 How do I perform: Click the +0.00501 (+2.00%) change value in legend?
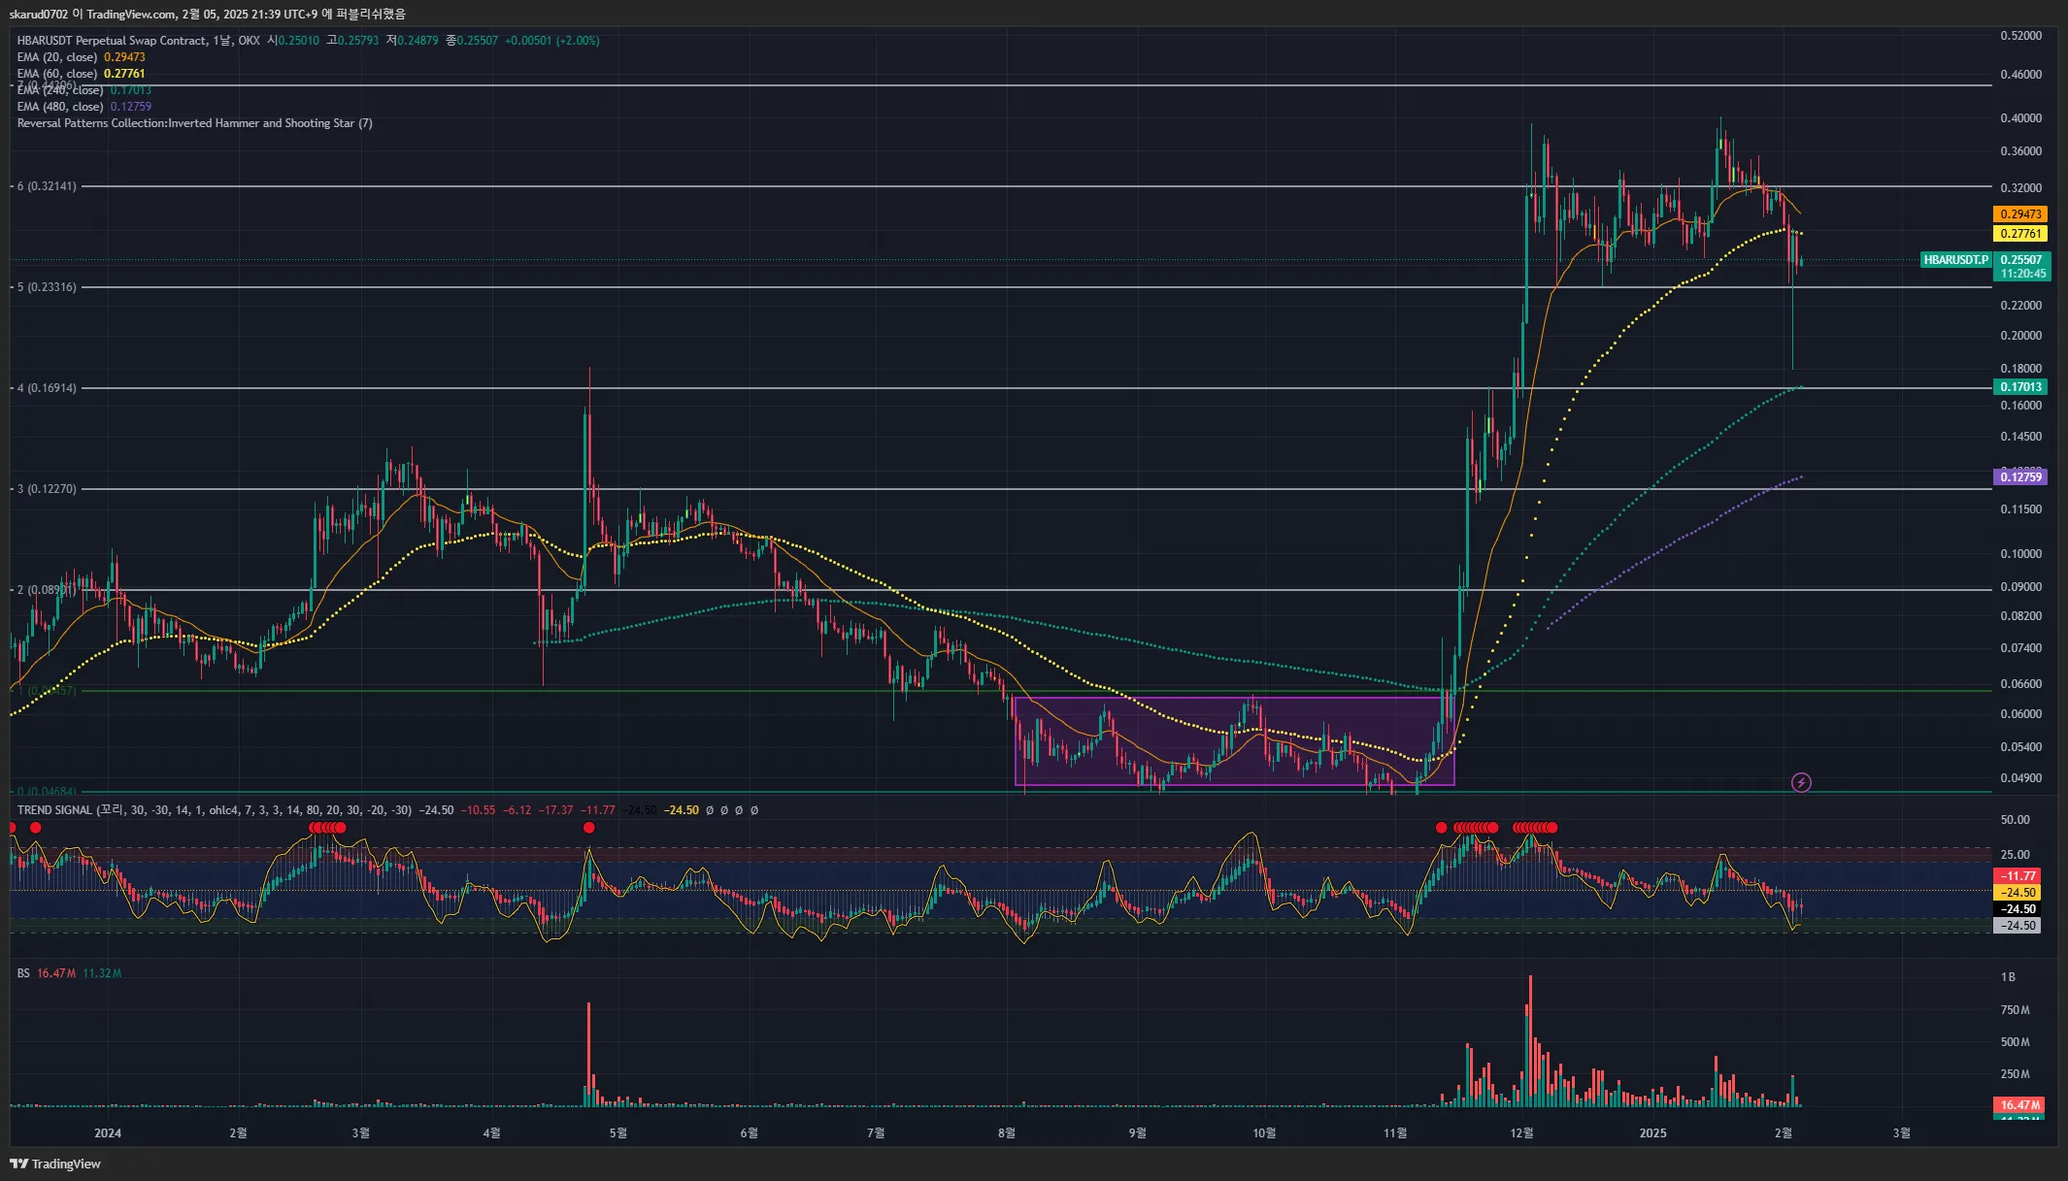pyautogui.click(x=551, y=41)
